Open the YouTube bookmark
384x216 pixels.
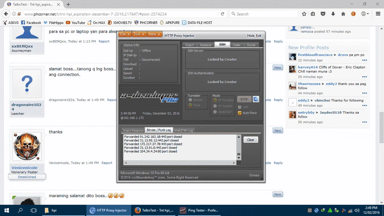point(76,23)
